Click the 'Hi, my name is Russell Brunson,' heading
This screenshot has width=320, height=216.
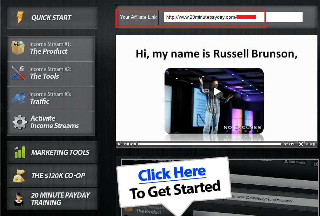click(217, 54)
